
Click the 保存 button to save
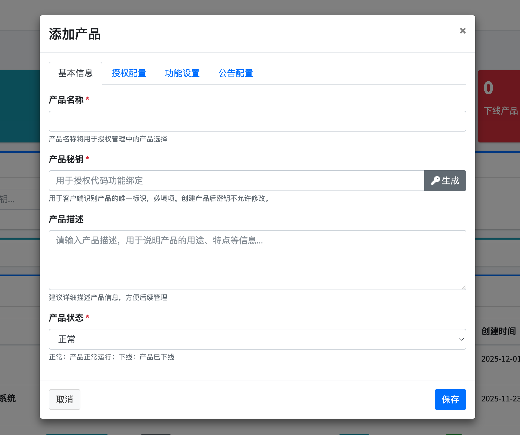click(450, 400)
